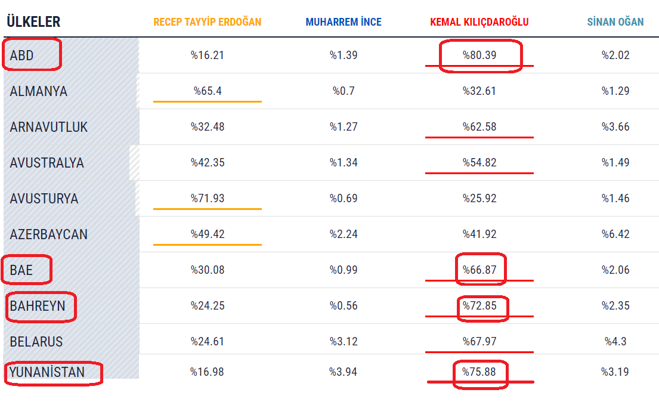Select the %65.4 Erdoğan value for Almanya
The height and width of the screenshot is (405, 659).
click(208, 91)
